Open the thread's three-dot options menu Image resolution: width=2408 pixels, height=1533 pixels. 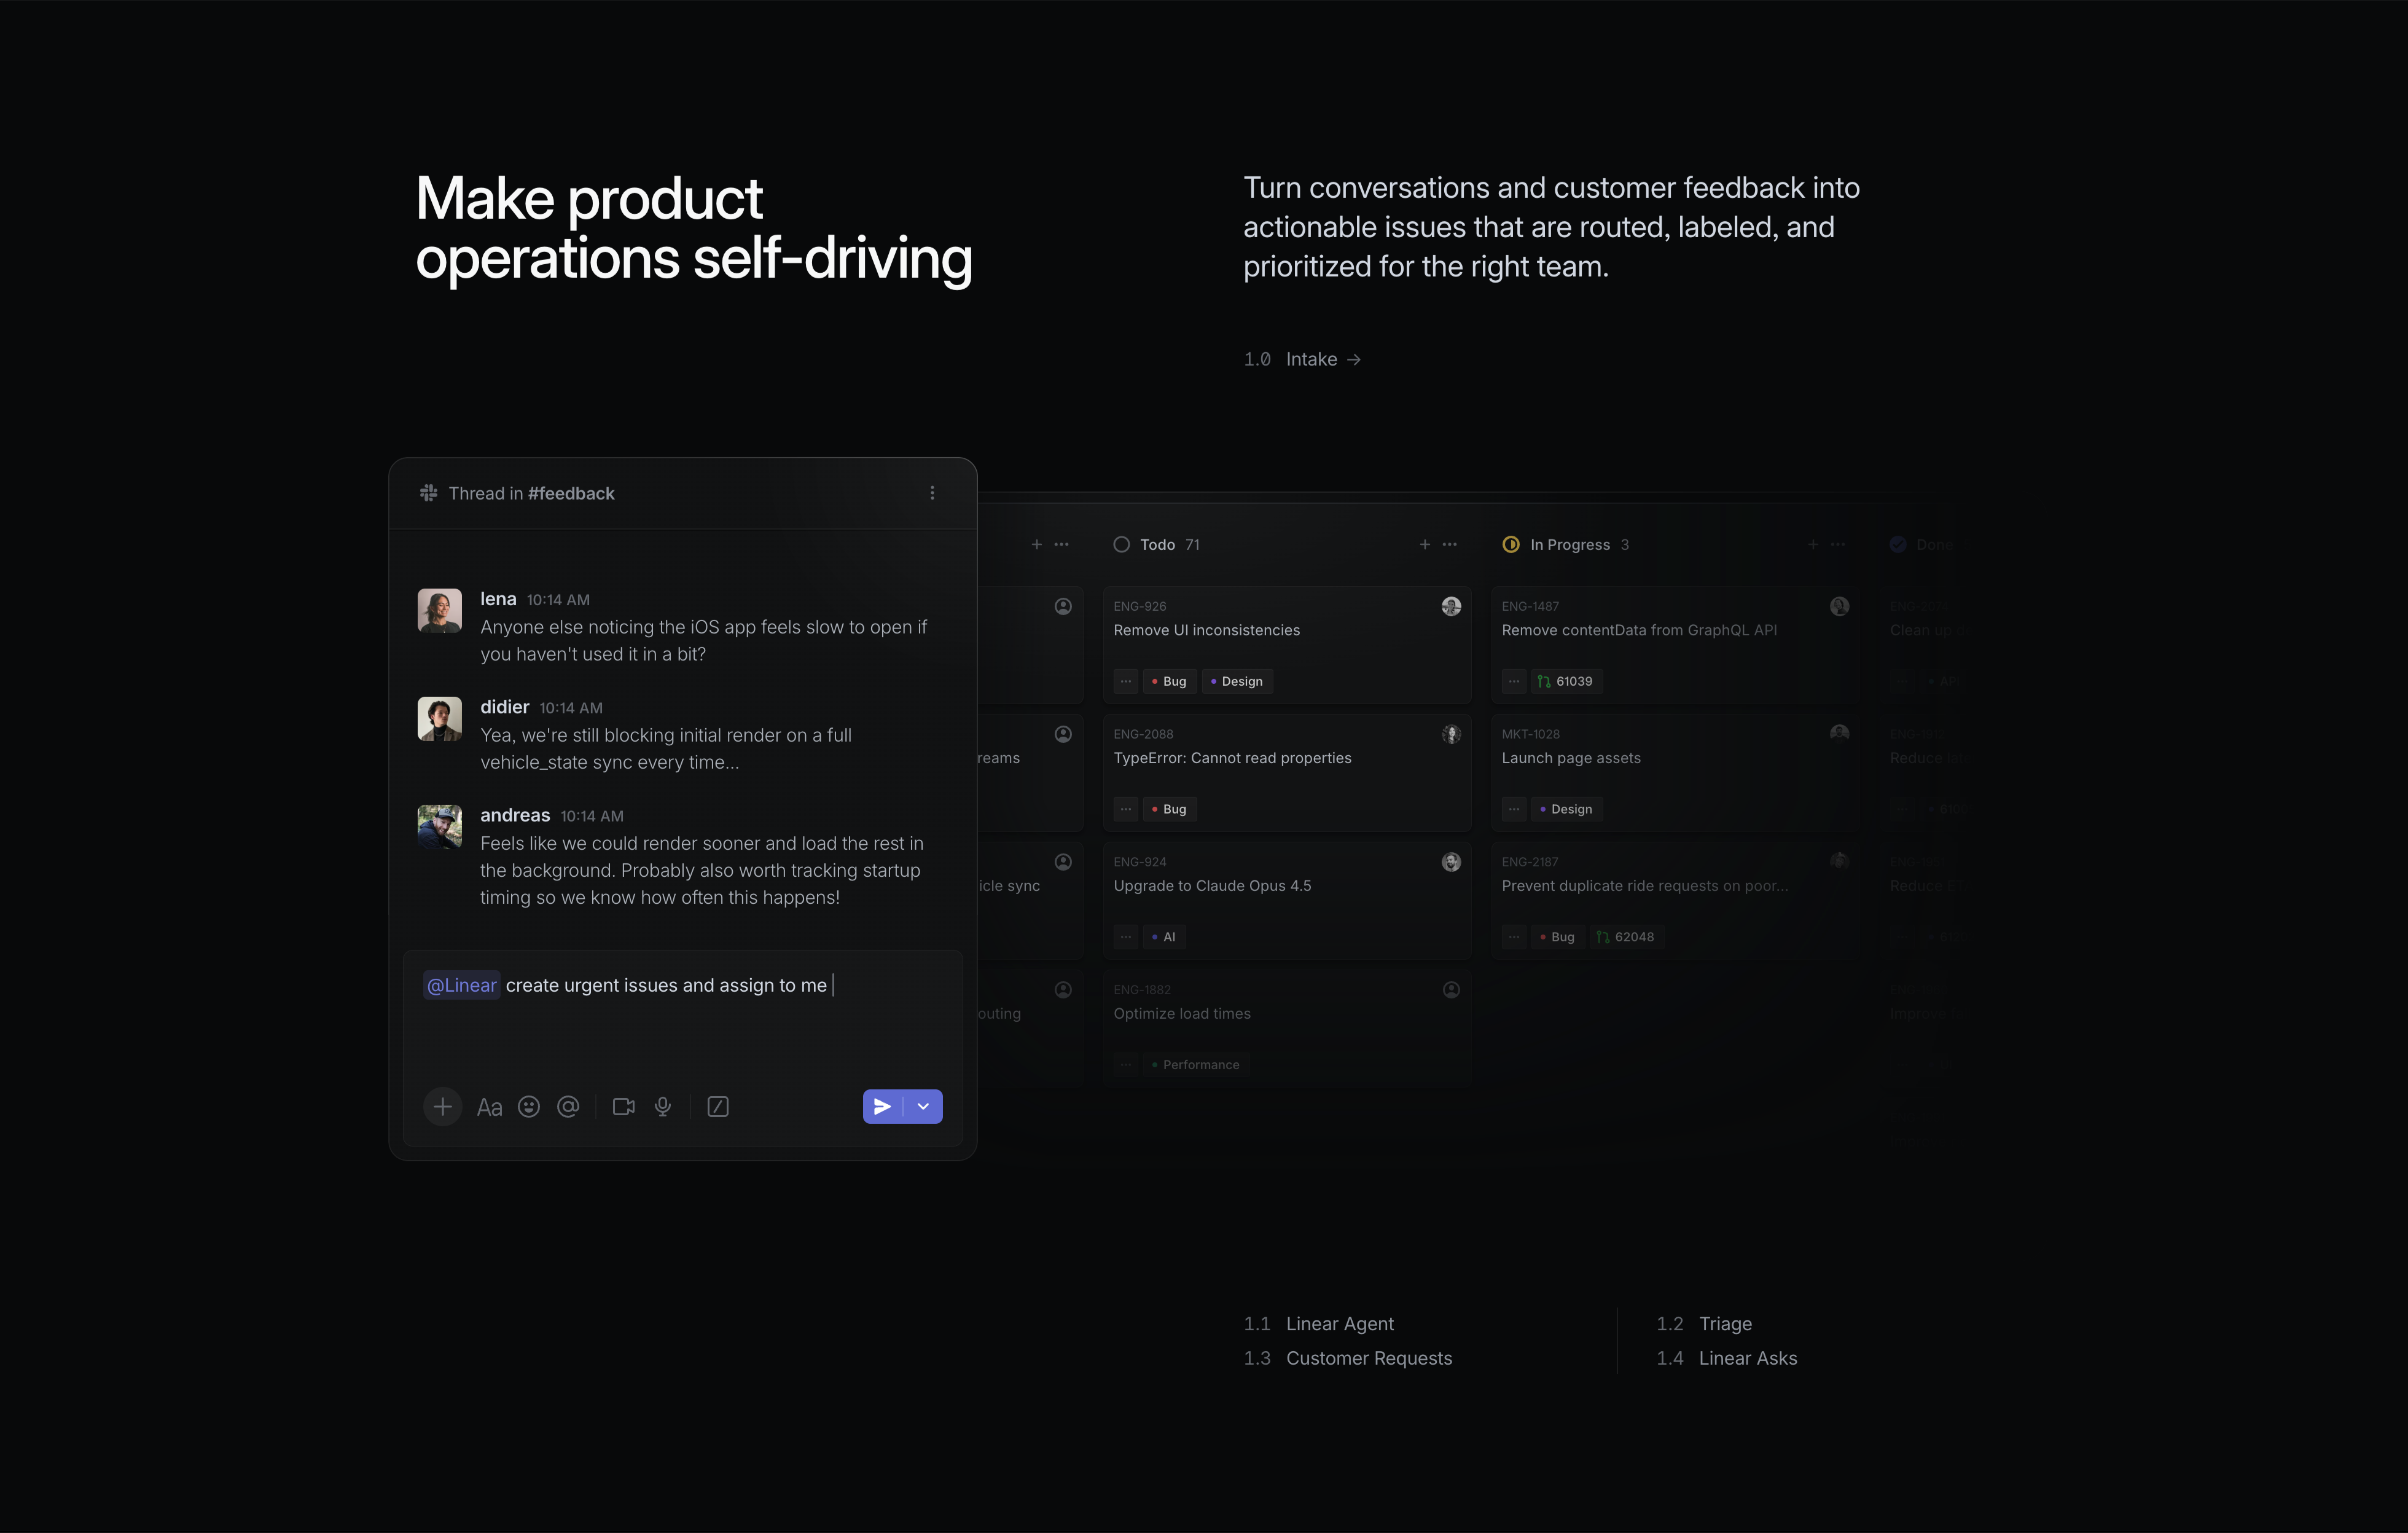[932, 493]
